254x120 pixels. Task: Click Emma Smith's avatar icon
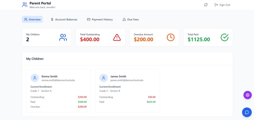point(35,78)
